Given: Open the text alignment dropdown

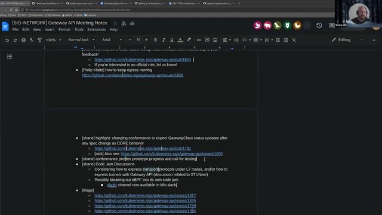Looking at the screenshot, I should pyautogui.click(x=227, y=40).
